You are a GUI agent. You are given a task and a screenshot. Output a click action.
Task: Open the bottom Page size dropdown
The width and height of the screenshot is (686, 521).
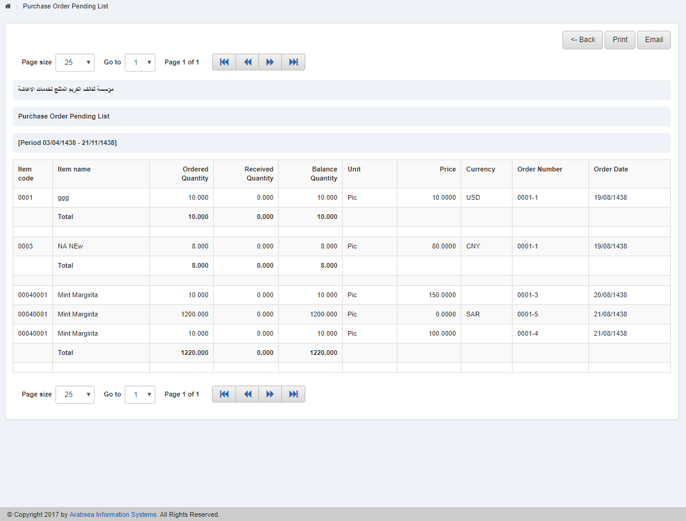75,394
